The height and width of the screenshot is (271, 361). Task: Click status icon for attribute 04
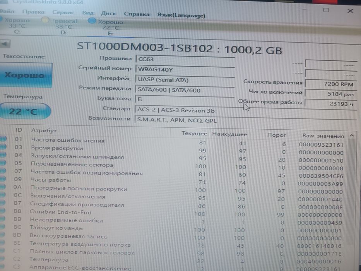coord(3,155)
